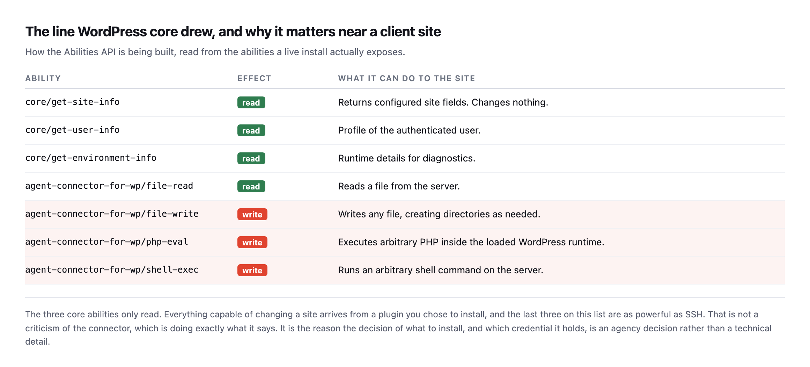Click the write badge in the file-write row
810x367 pixels.
pyautogui.click(x=252, y=214)
